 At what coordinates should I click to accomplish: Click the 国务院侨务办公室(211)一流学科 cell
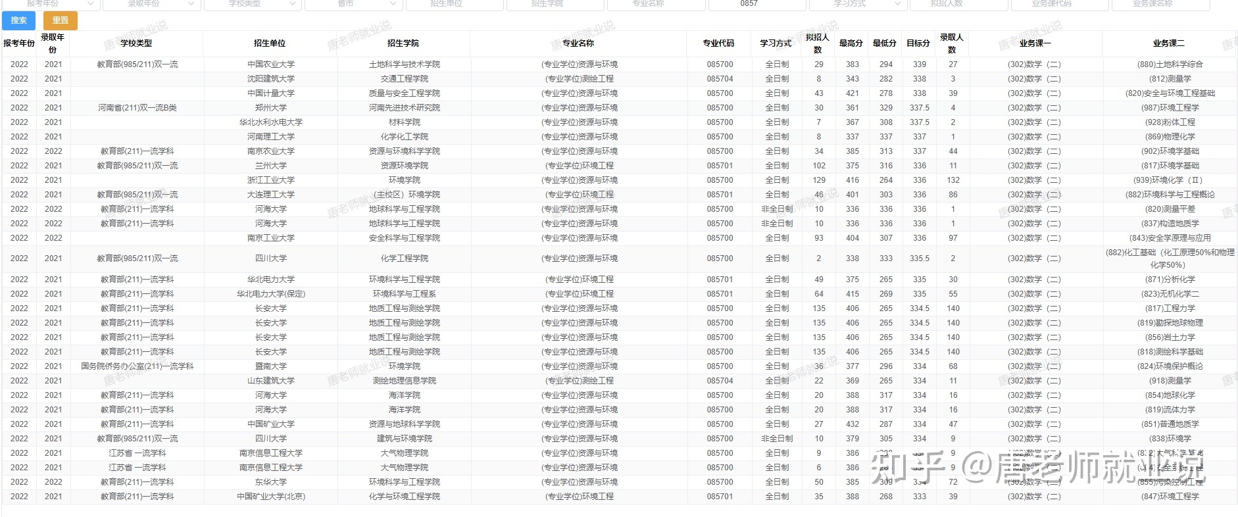point(137,366)
